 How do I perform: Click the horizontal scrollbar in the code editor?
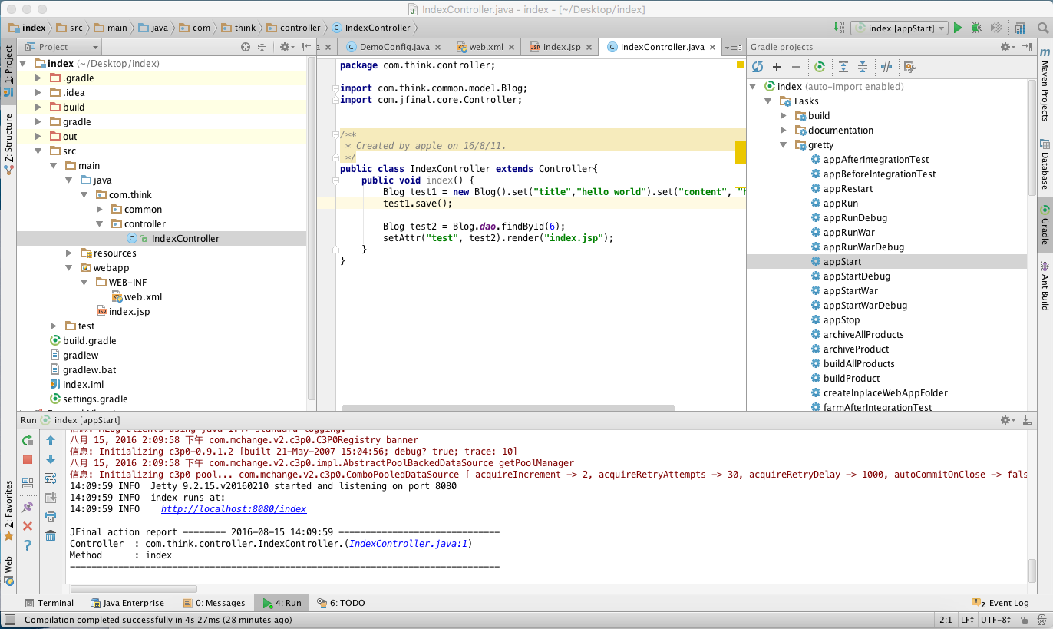tap(507, 408)
